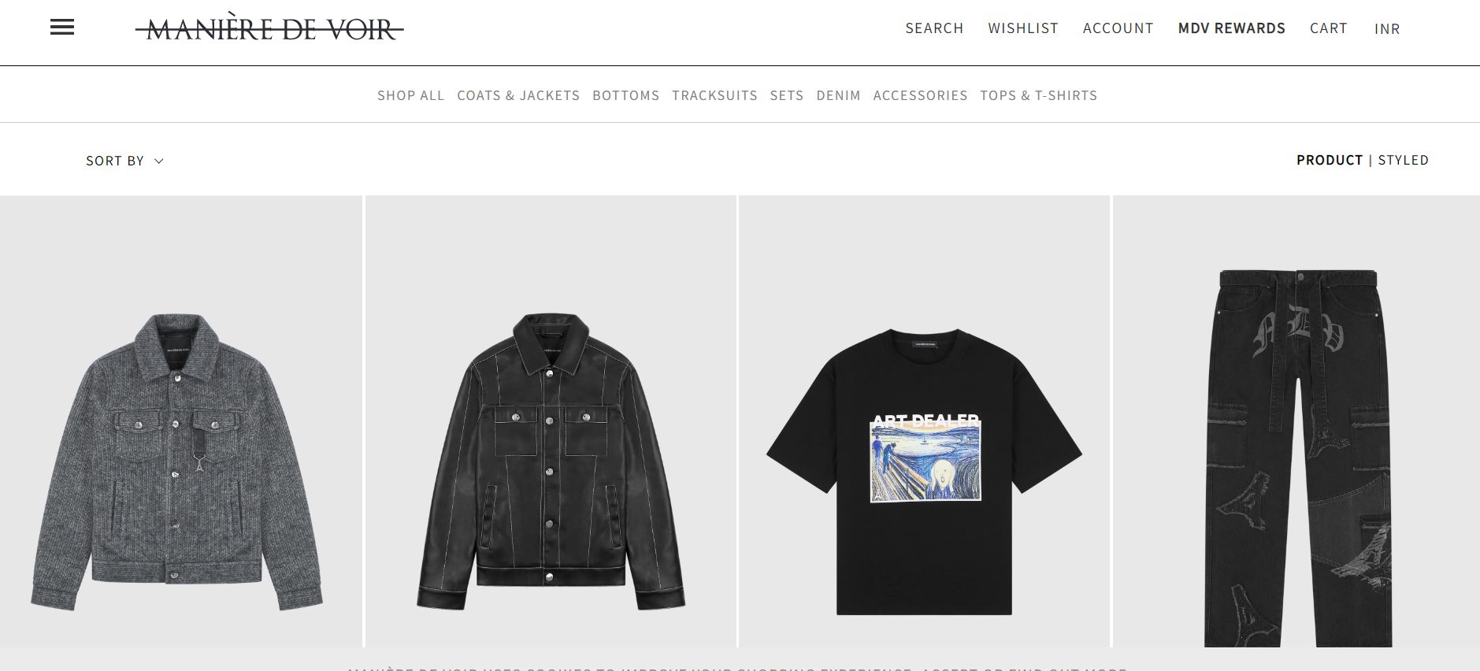View the Cart
Viewport: 1480px width, 671px height.
(1329, 28)
